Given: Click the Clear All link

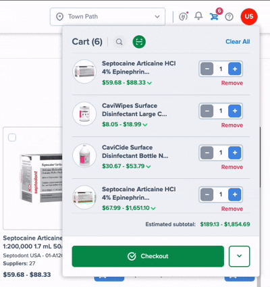Looking at the screenshot, I should 238,42.
